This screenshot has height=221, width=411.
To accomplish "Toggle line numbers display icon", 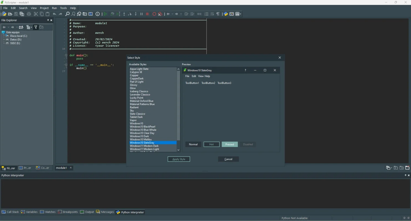I will (x=206, y=14).
